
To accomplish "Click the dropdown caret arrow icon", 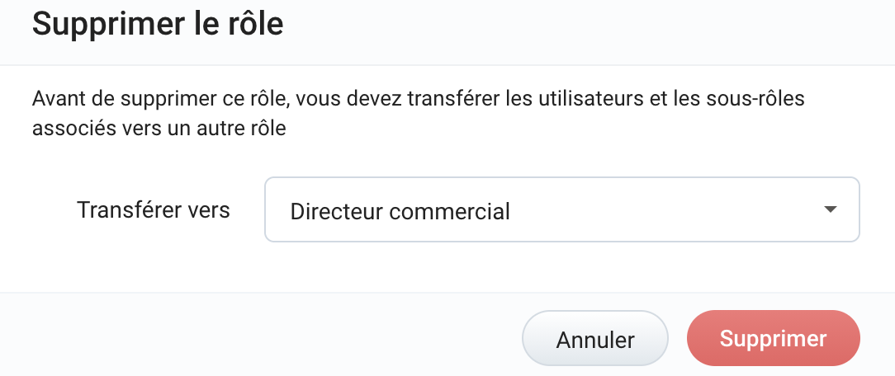I will pyautogui.click(x=831, y=209).
